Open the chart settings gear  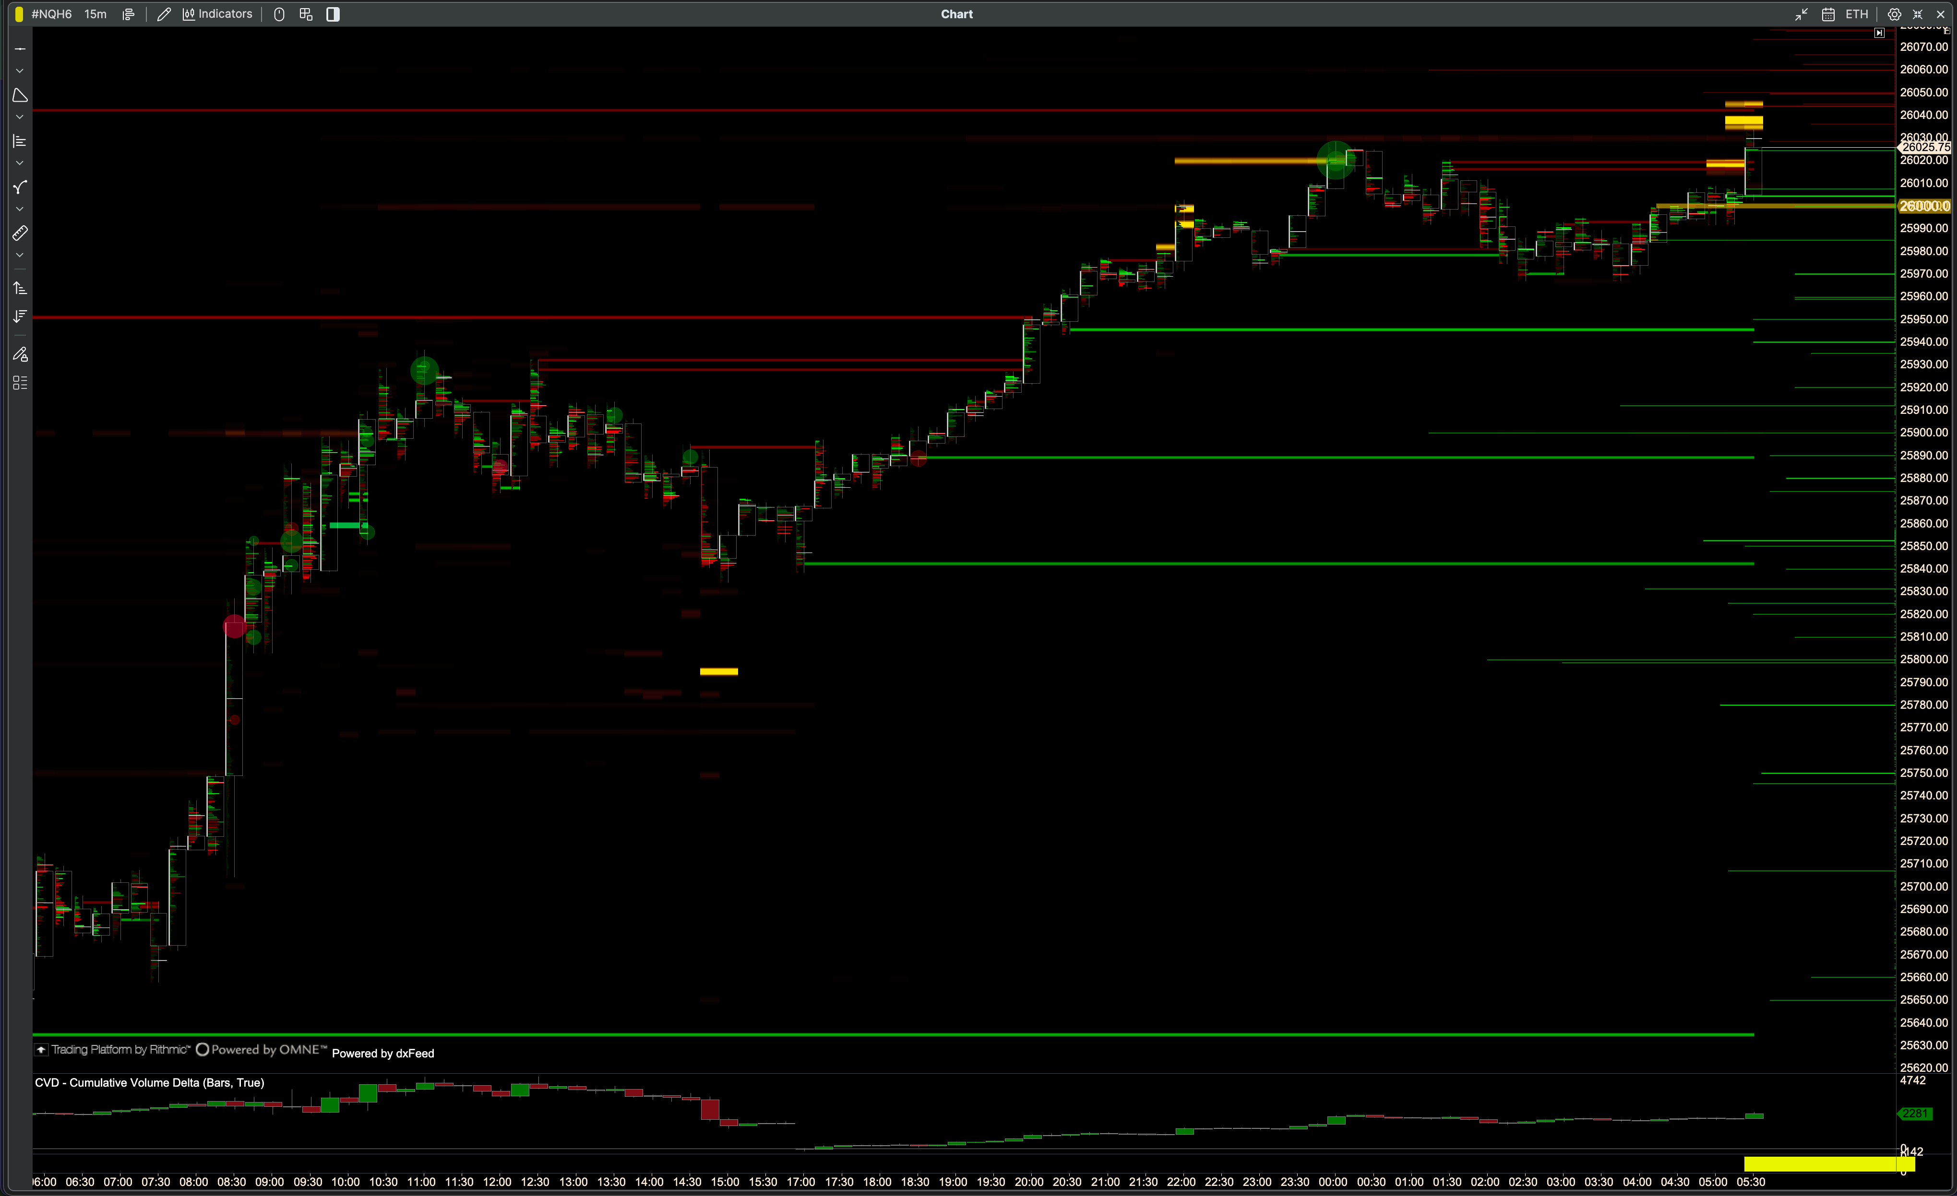click(x=1894, y=14)
